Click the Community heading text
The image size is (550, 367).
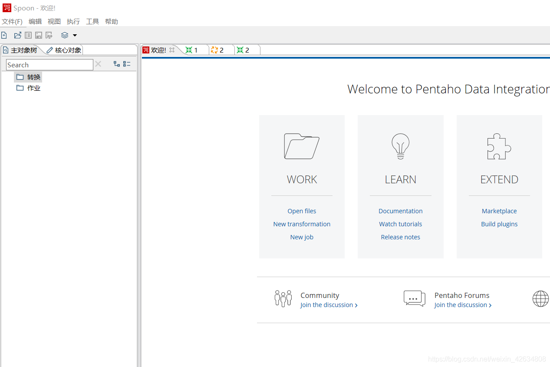[x=320, y=295]
